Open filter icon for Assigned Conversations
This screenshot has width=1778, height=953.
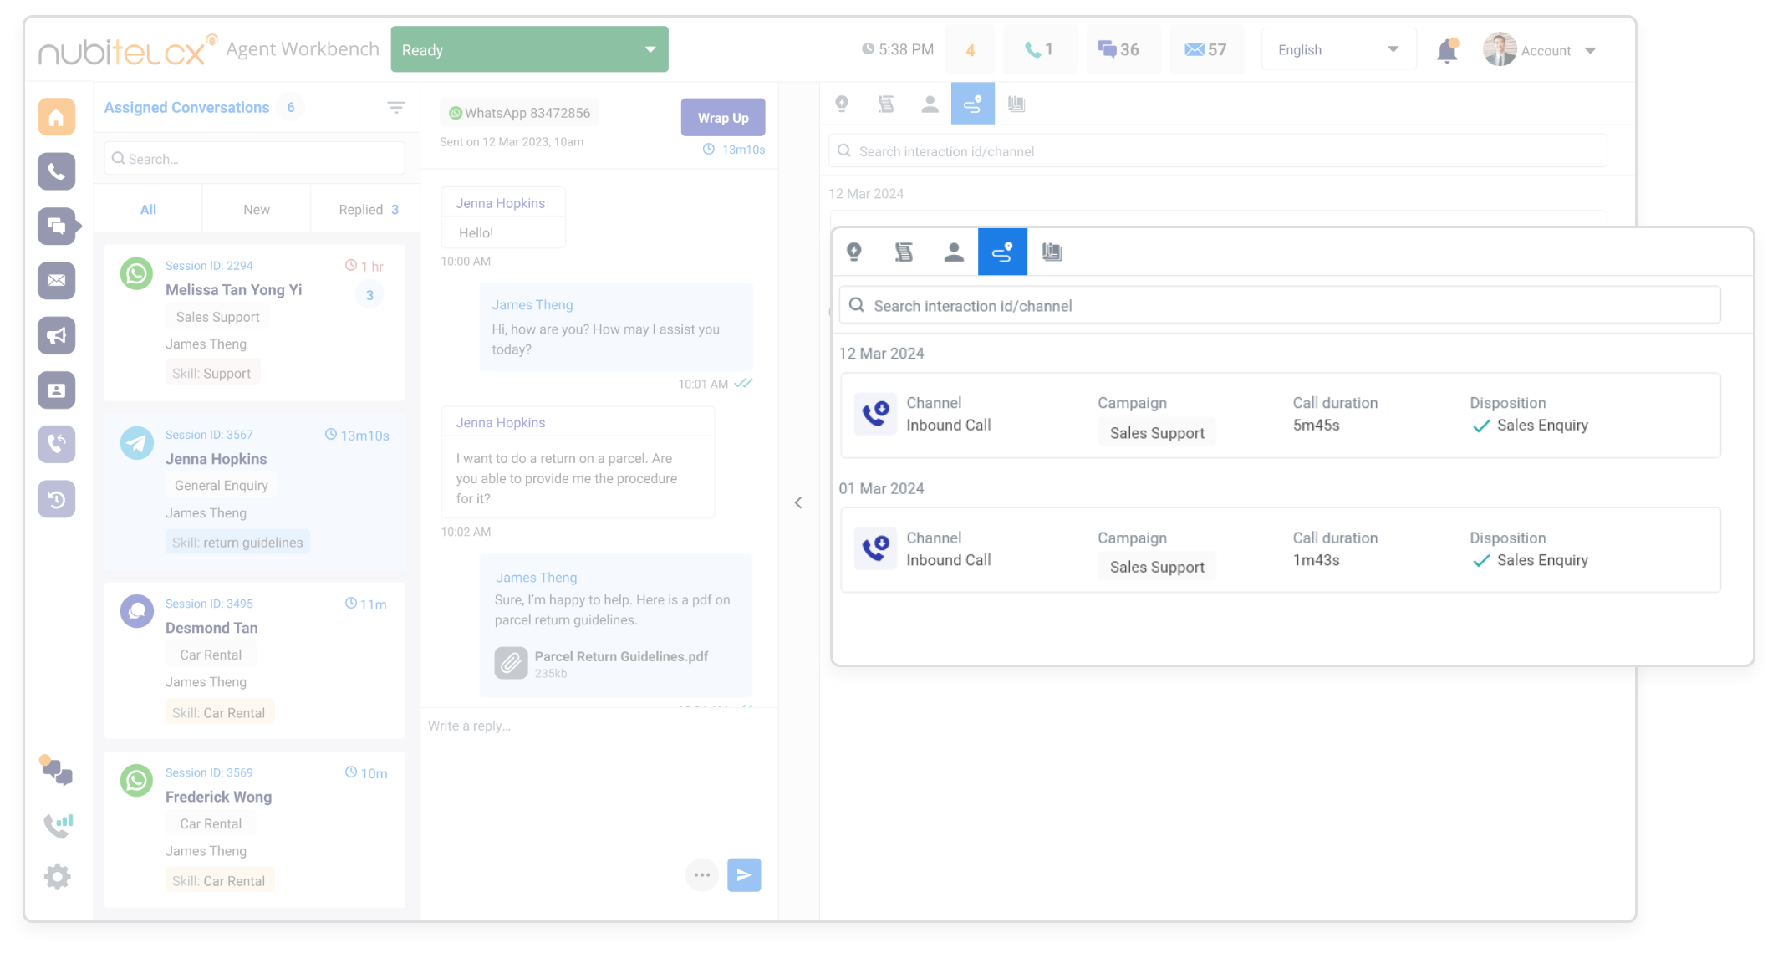click(396, 108)
